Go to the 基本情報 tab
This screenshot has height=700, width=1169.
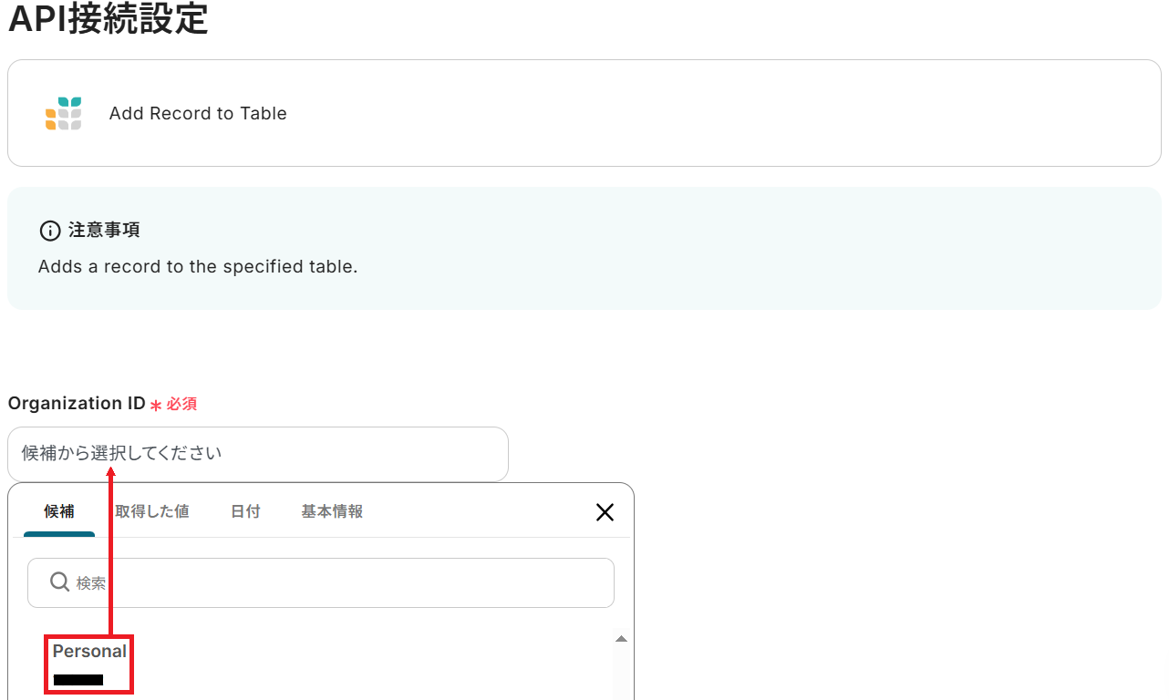point(332,512)
